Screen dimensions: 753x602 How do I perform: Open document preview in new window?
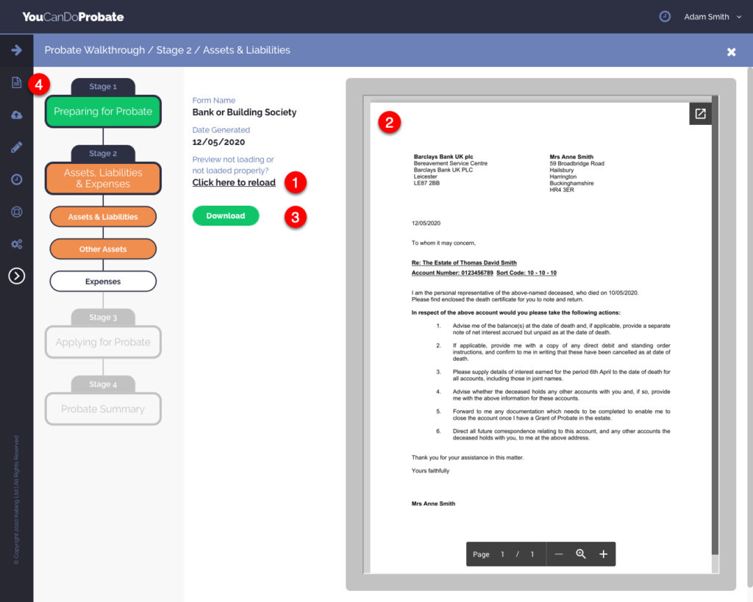click(700, 114)
